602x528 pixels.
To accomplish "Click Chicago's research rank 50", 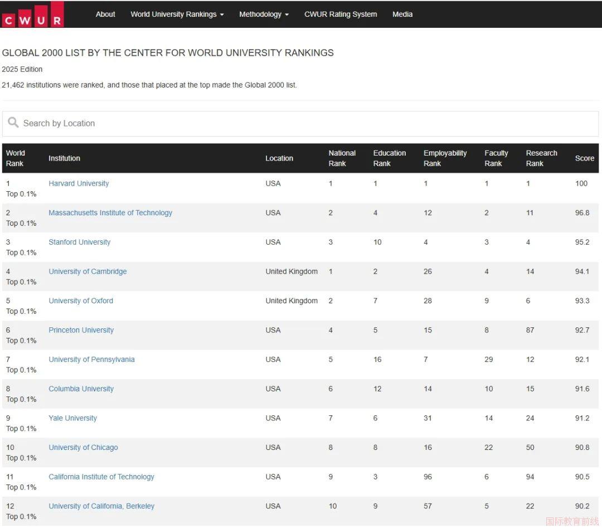I will pos(530,447).
